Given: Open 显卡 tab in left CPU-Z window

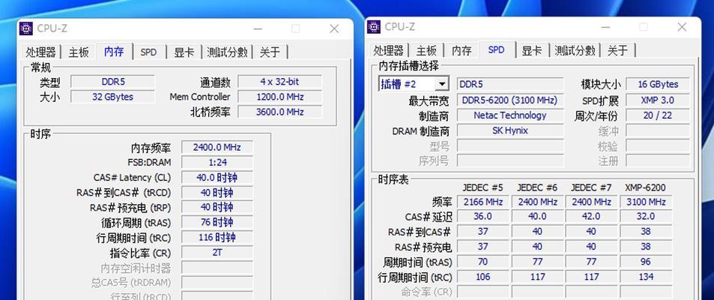Looking at the screenshot, I should click(x=184, y=52).
